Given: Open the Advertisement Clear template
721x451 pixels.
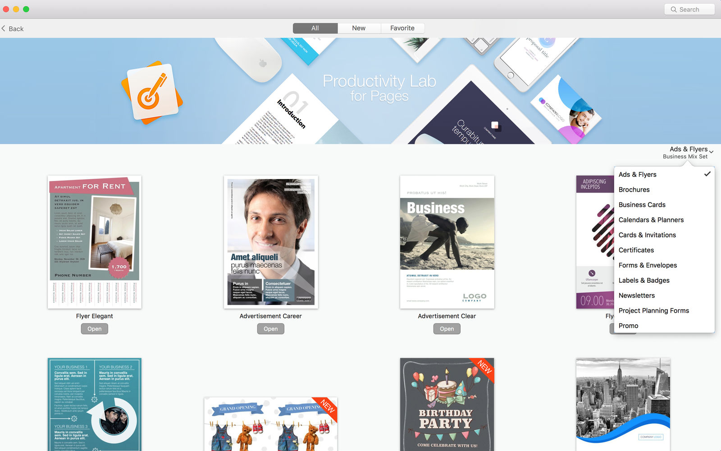Looking at the screenshot, I should coord(447,329).
